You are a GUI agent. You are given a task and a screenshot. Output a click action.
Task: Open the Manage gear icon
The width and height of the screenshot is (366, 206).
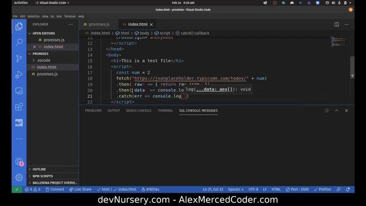(x=19, y=177)
